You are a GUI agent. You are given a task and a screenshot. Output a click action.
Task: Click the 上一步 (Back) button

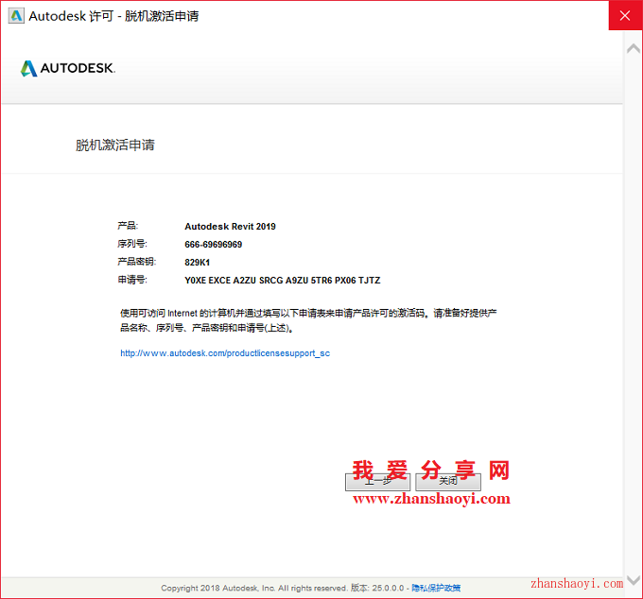click(x=377, y=482)
